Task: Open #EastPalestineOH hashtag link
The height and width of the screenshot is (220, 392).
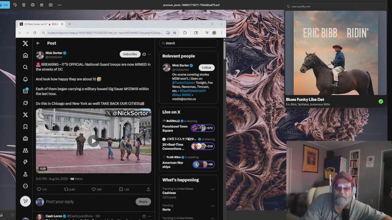Action: pyautogui.click(x=193, y=91)
